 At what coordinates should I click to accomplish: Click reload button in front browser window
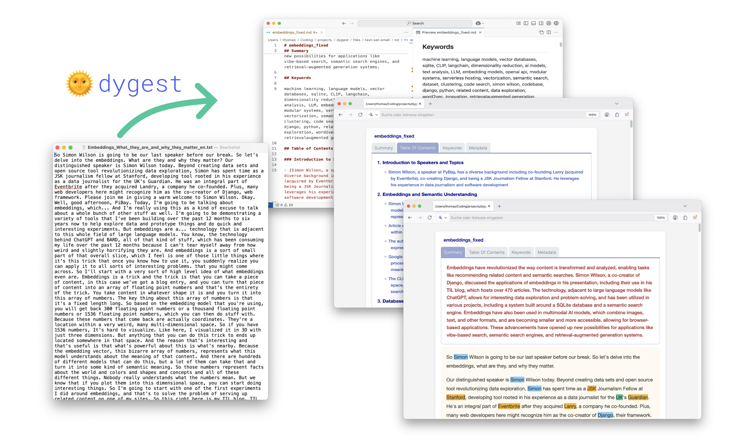click(430, 217)
